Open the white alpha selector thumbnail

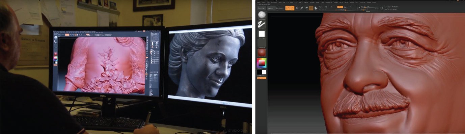(262, 34)
